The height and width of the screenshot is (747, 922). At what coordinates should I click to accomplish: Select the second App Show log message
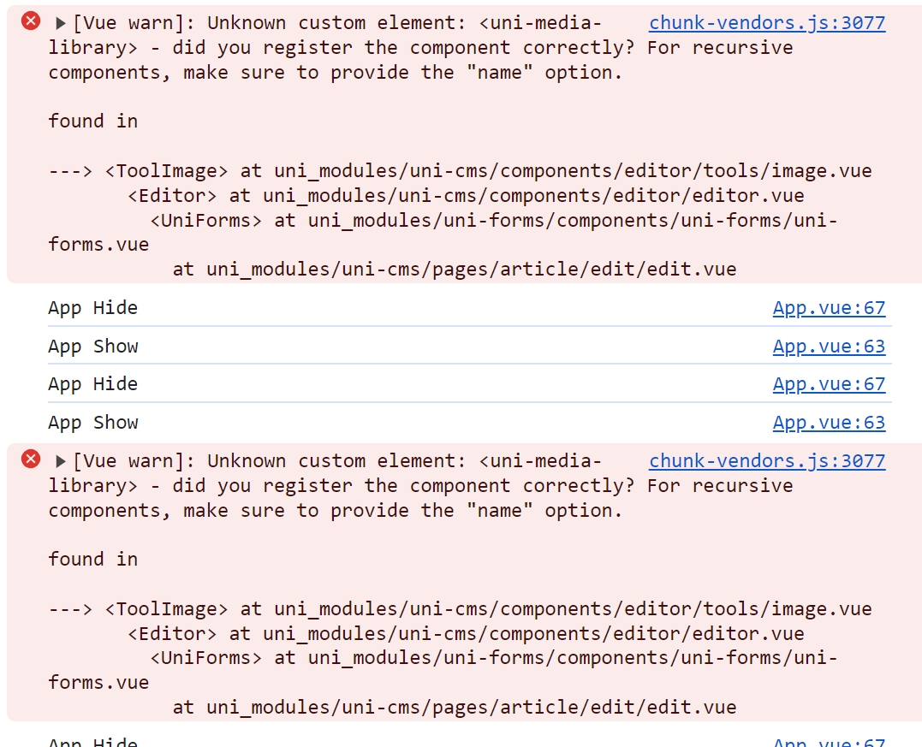click(92, 423)
